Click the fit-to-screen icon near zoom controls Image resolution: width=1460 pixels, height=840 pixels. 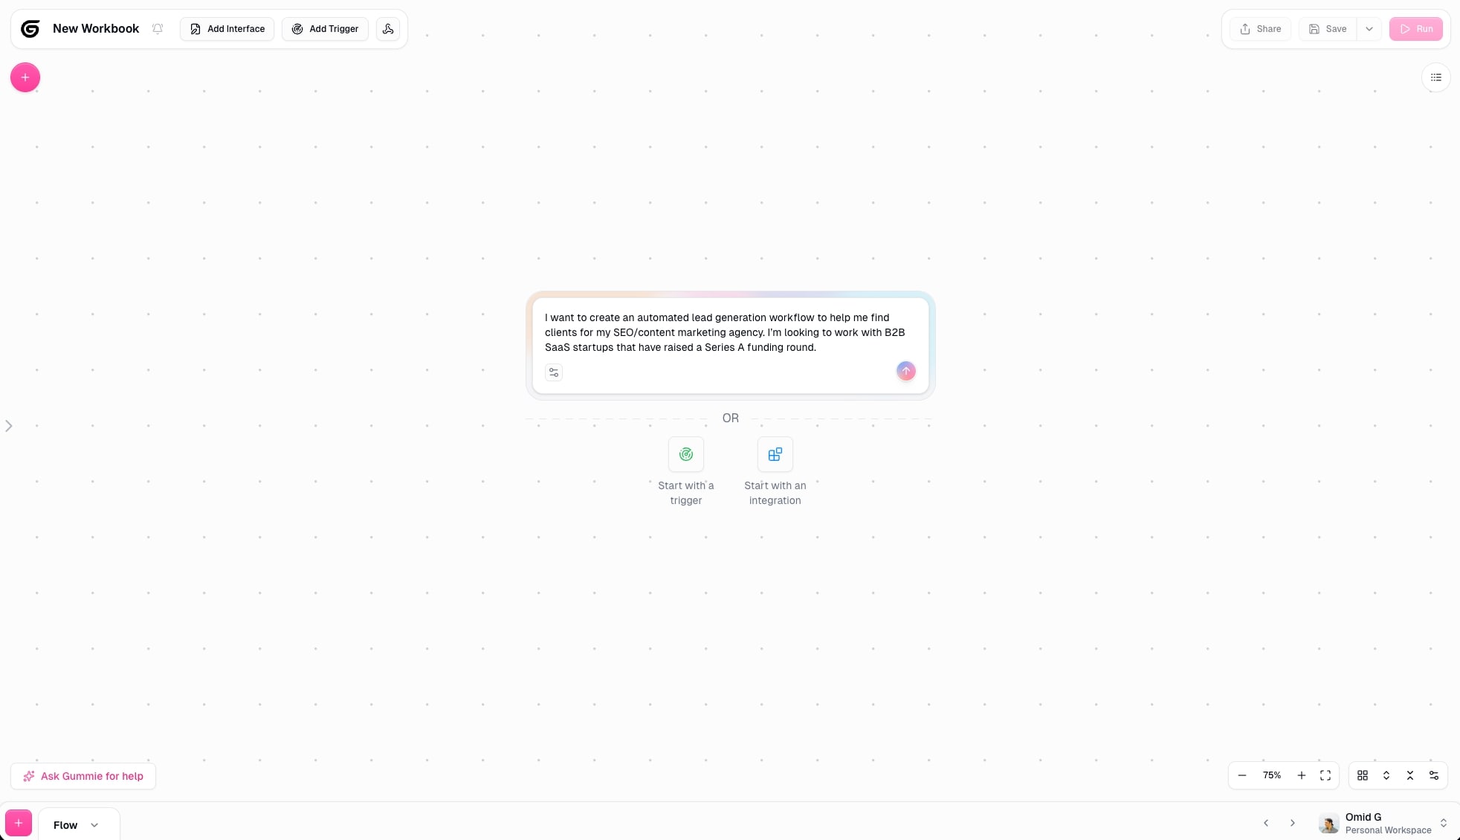[1325, 775]
